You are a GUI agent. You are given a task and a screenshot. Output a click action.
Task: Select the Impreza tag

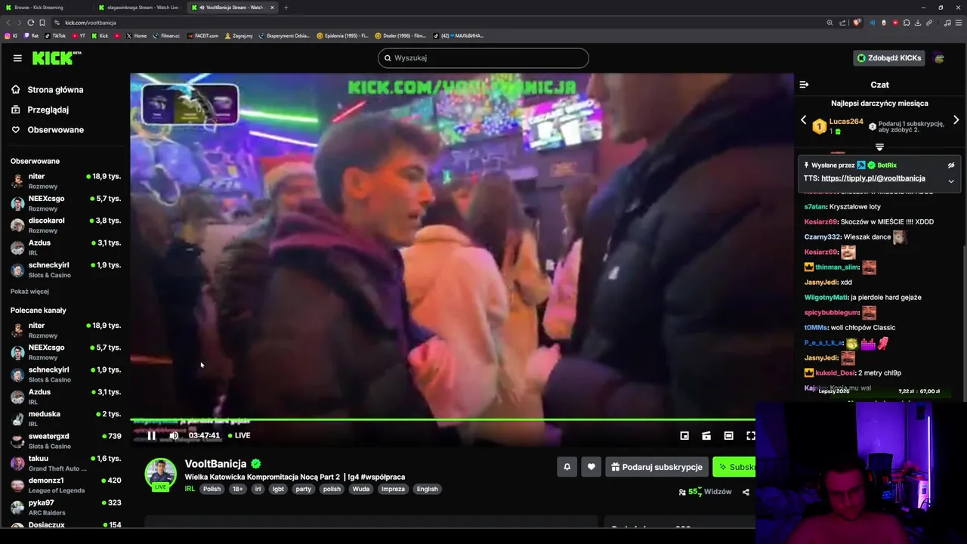[393, 489]
